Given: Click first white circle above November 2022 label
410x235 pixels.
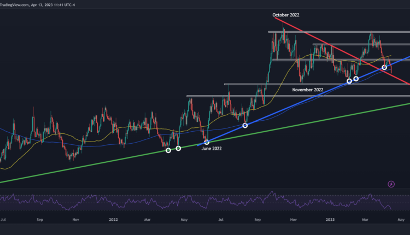Looking at the screenshot, I should tap(349, 81).
